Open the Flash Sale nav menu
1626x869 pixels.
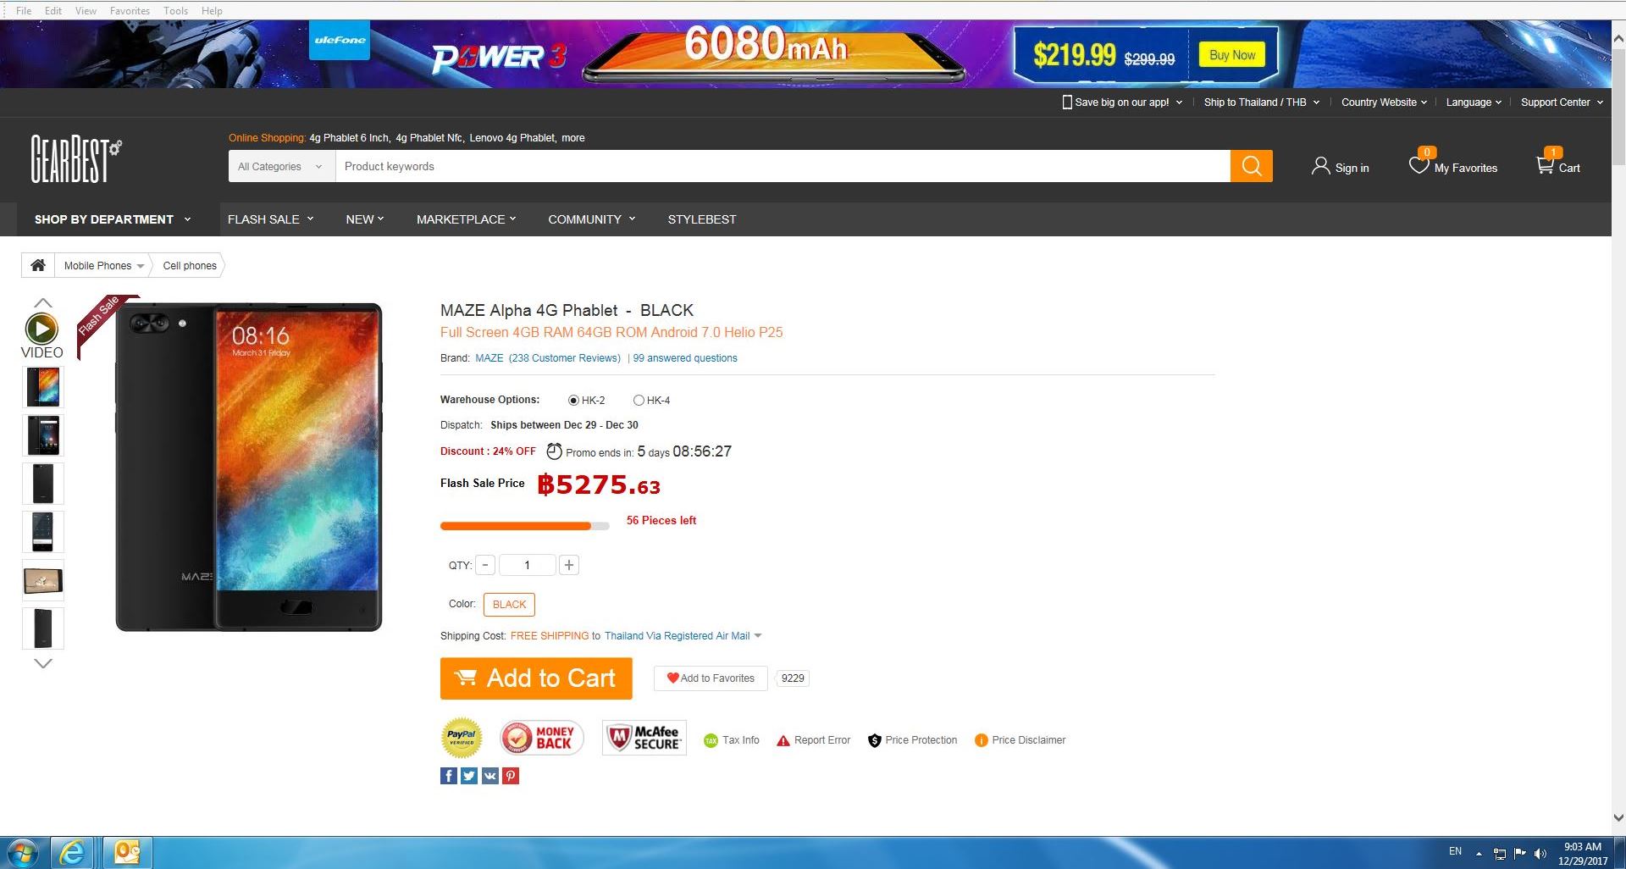pos(271,219)
